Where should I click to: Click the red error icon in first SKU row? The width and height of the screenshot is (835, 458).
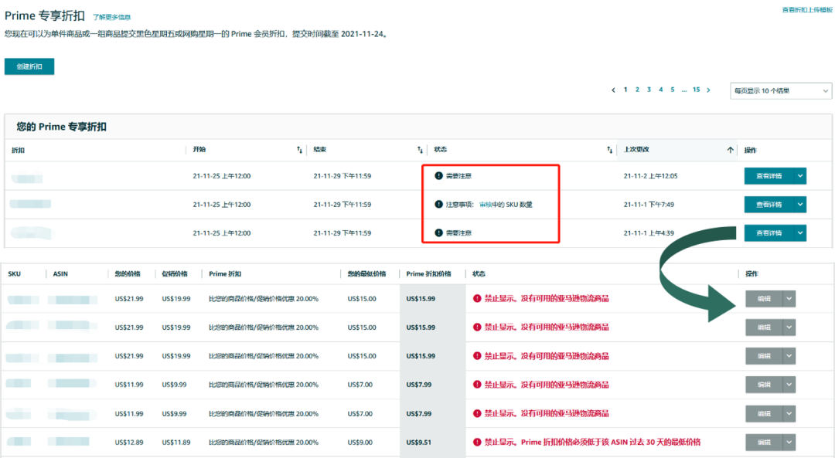(x=477, y=299)
